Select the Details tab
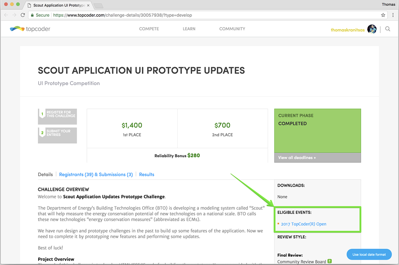Screen dimensions: 399x265 [x=45, y=174]
